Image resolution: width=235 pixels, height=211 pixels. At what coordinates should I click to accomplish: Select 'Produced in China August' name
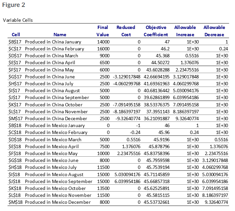coord(52,91)
